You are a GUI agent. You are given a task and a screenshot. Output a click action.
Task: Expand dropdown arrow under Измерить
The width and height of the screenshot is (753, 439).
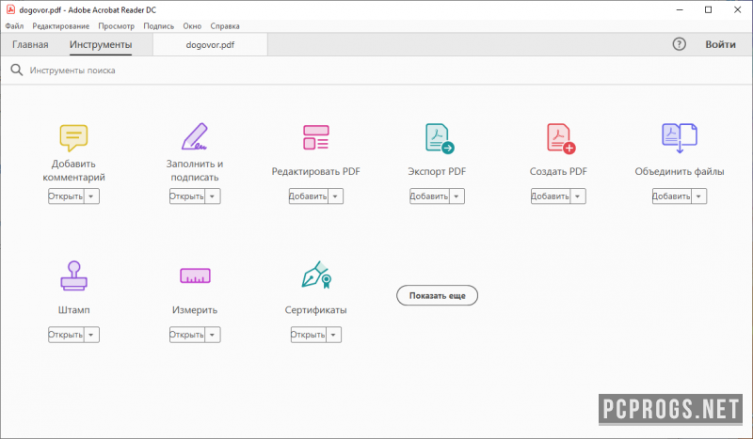click(213, 335)
